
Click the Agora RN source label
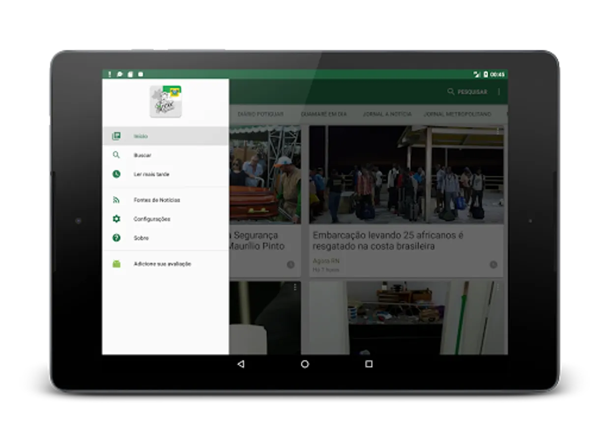click(326, 261)
